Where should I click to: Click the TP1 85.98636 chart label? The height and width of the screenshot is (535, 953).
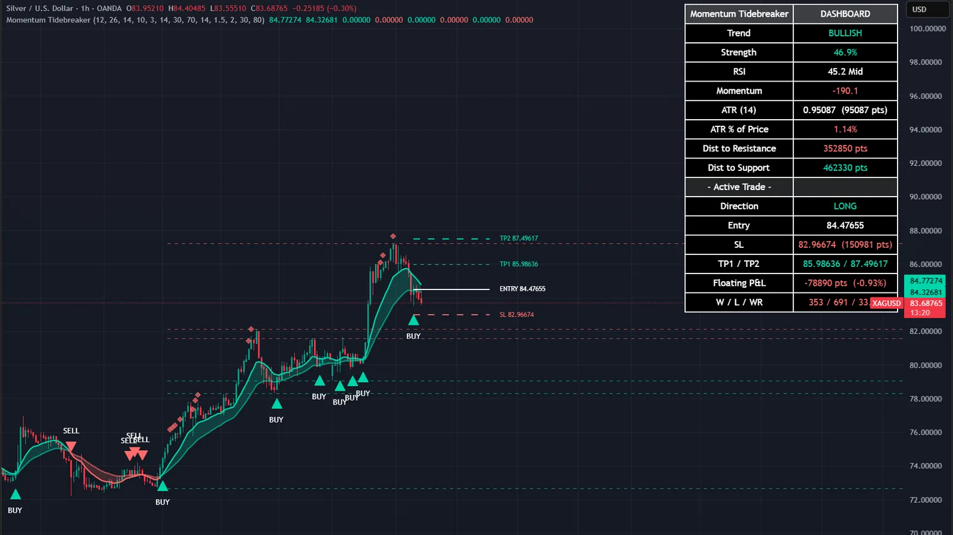click(x=519, y=264)
